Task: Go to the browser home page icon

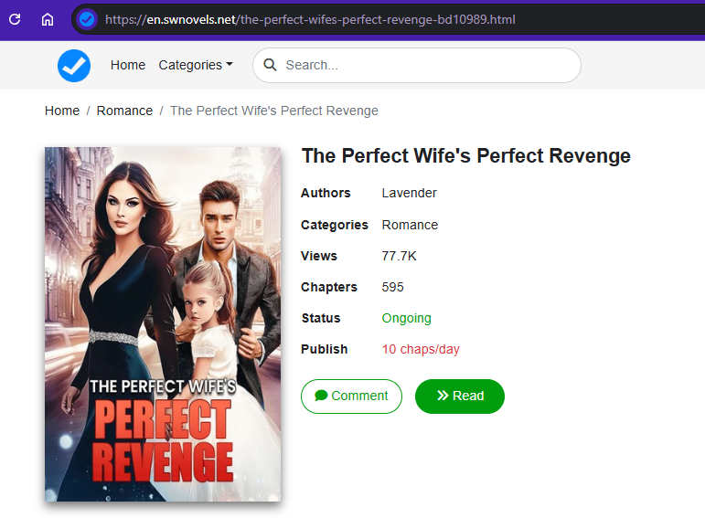Action: pos(48,19)
